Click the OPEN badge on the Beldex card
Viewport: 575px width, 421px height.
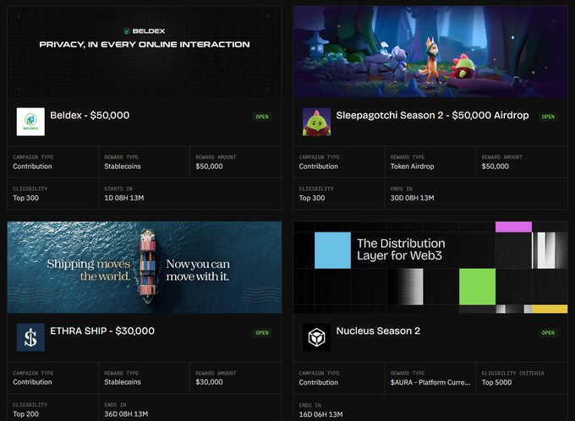click(262, 117)
